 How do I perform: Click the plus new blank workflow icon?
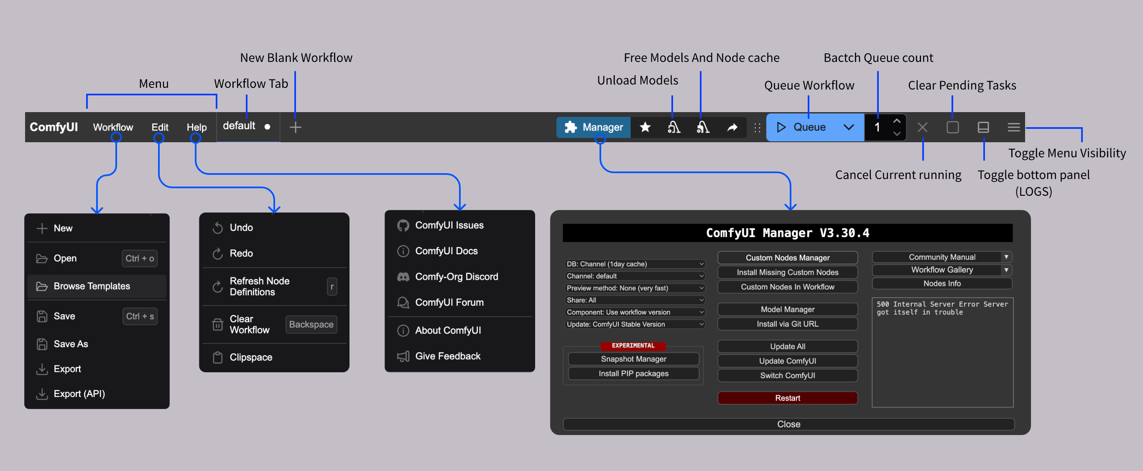[295, 128]
